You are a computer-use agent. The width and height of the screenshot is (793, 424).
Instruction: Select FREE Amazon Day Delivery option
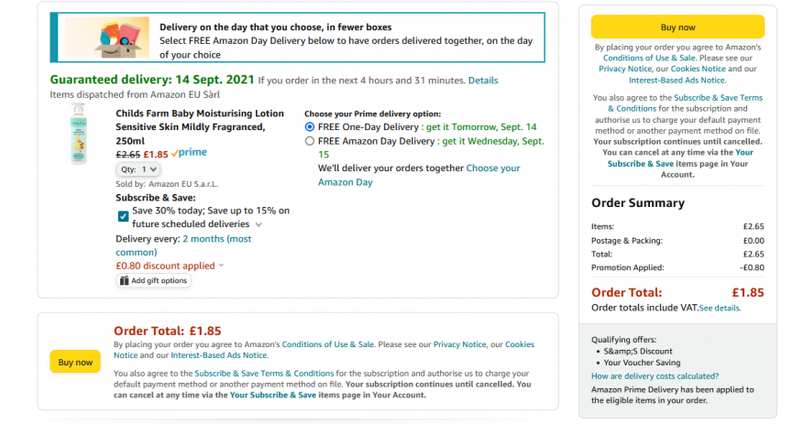(310, 141)
